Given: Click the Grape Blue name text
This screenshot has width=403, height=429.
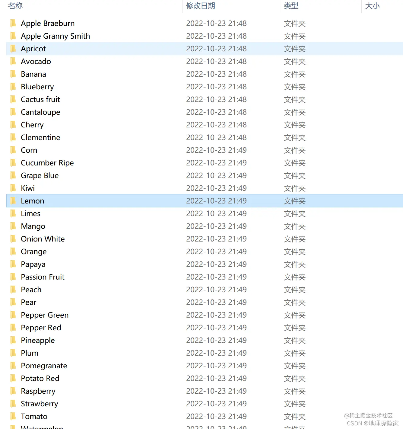Looking at the screenshot, I should click(x=40, y=175).
